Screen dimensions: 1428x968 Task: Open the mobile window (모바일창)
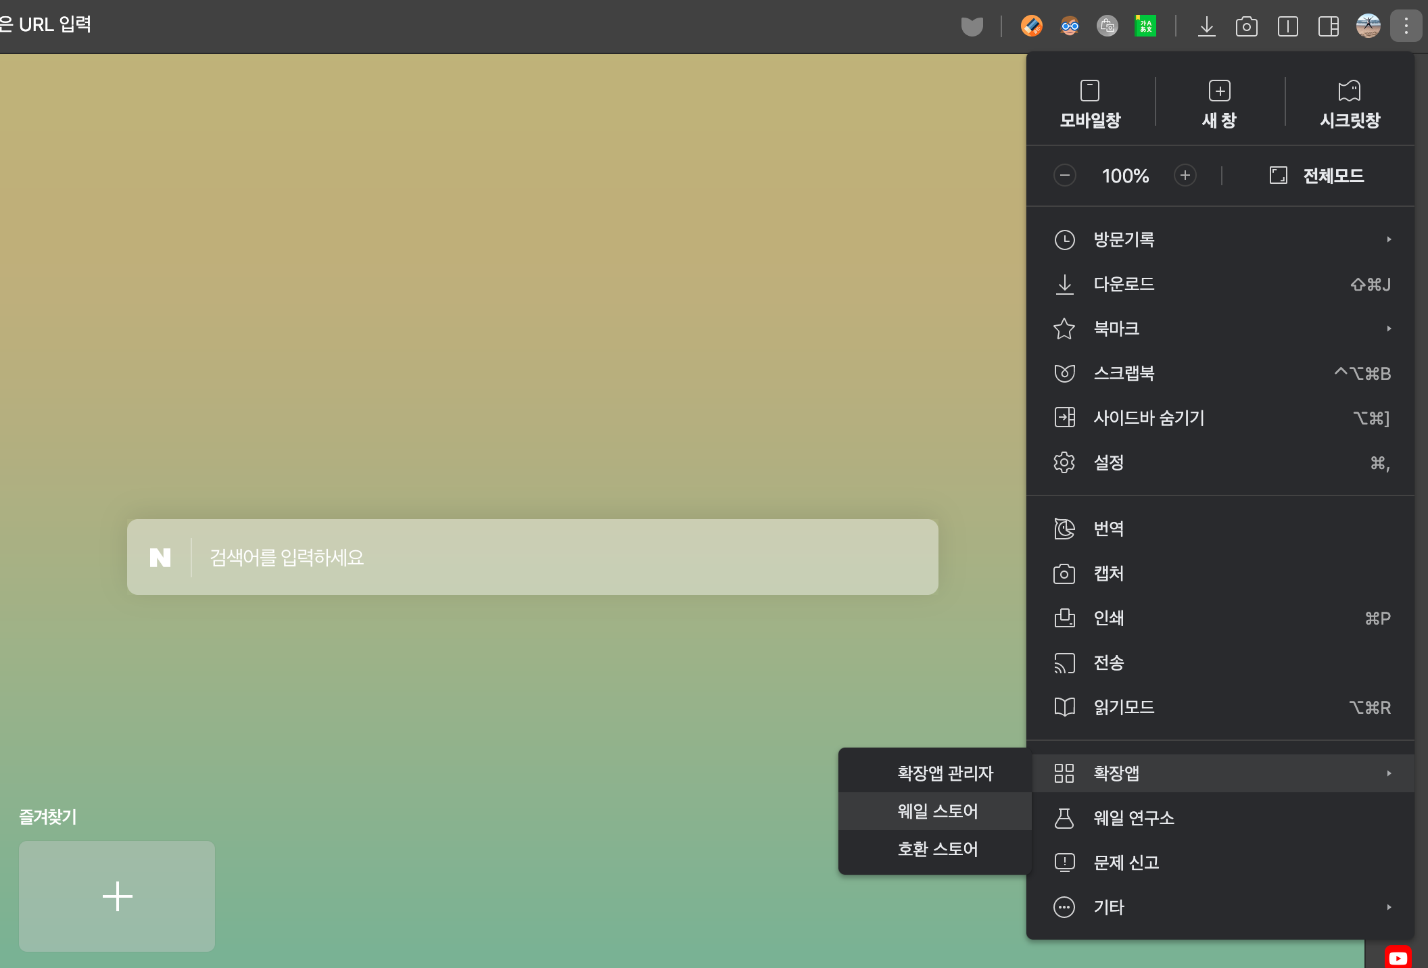(1090, 103)
